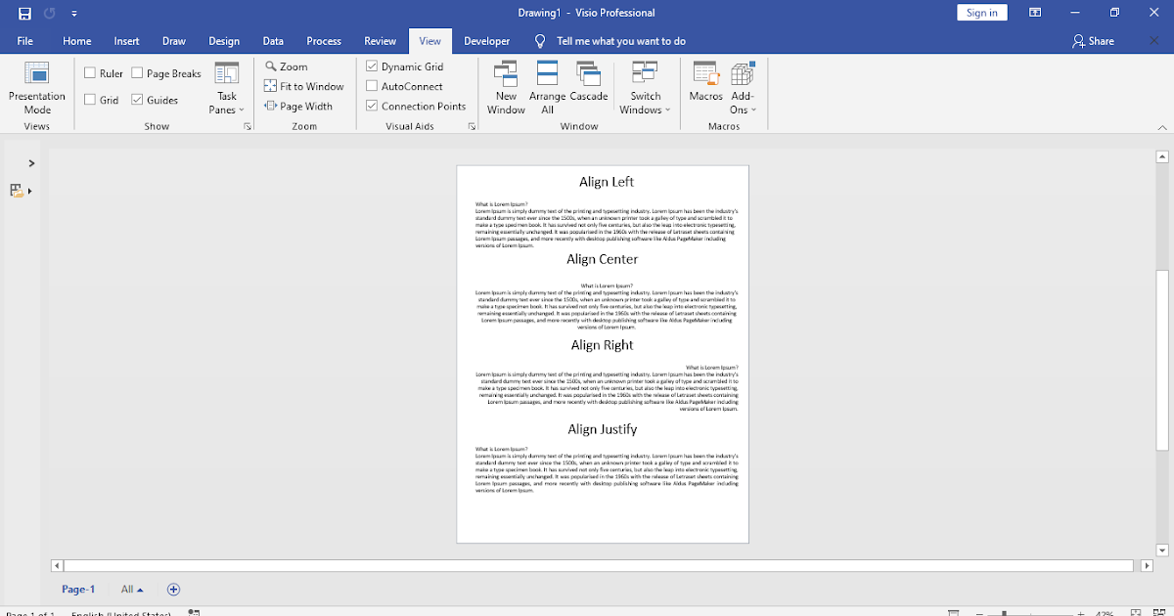Open the Design ribbon tab
The image size is (1174, 616).
(x=224, y=41)
